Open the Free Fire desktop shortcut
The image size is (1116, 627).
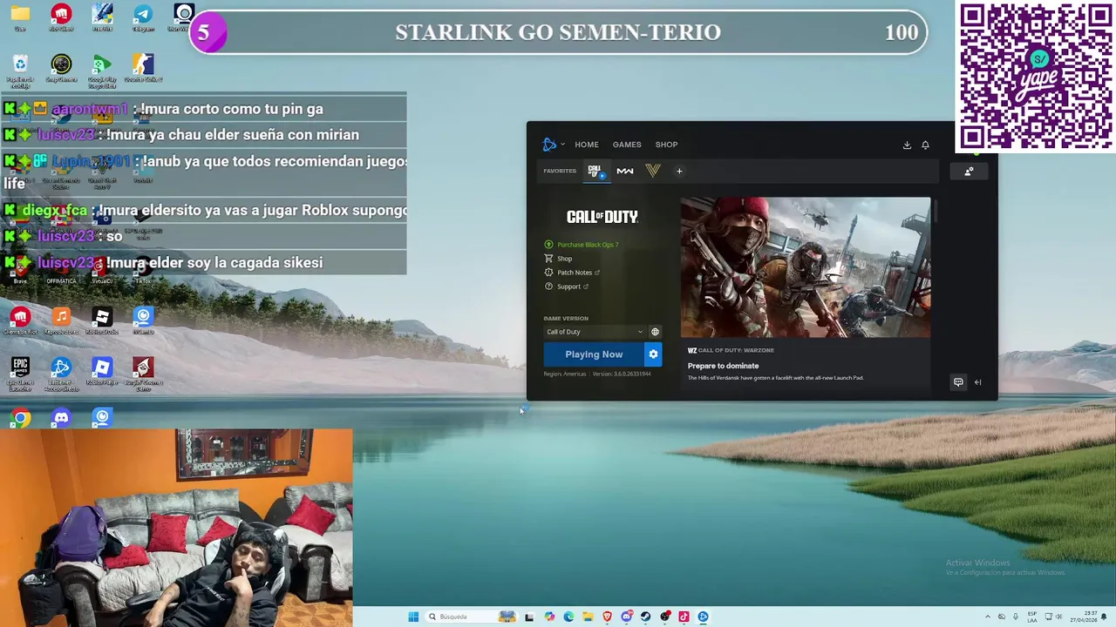tap(102, 17)
